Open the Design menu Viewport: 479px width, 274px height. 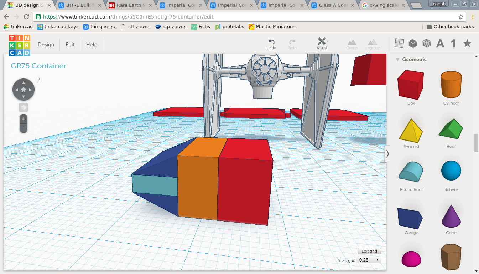[x=46, y=45]
